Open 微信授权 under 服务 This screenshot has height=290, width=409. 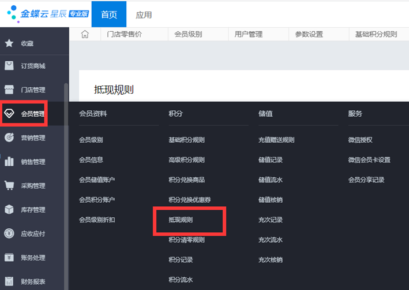tap(360, 140)
